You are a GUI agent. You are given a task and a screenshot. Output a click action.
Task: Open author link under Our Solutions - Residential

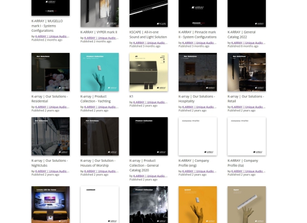(x=52, y=107)
